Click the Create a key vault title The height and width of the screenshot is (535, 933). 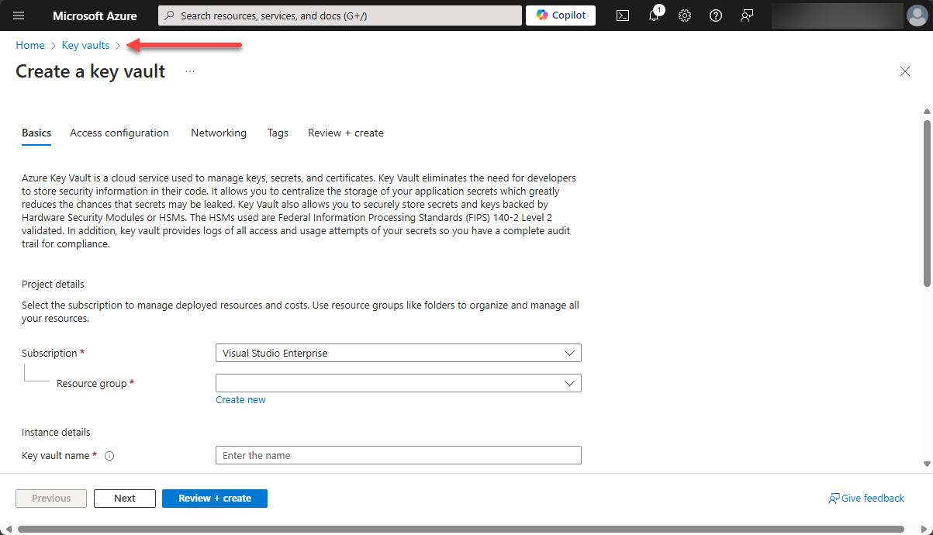(x=91, y=71)
